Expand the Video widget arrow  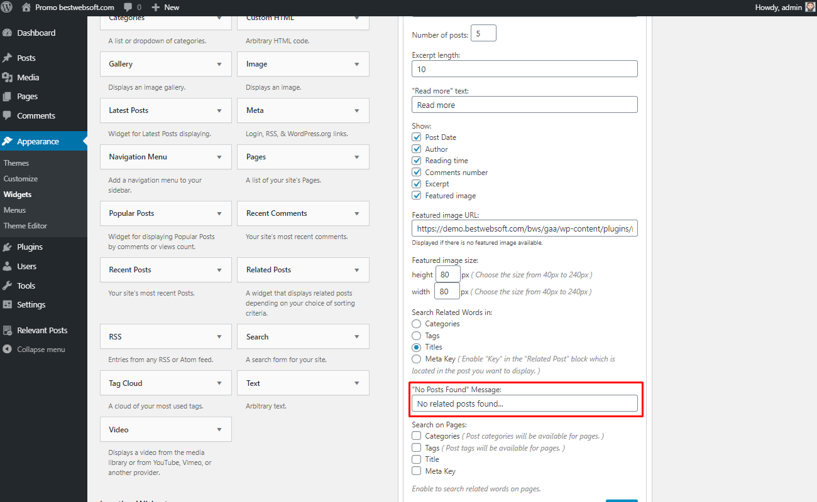tap(219, 430)
